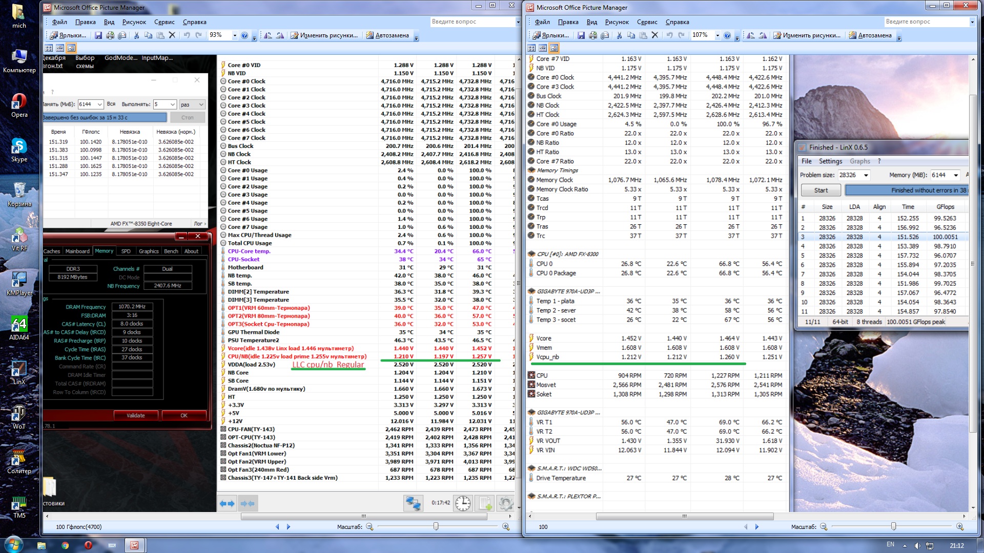Open the 93% zoom level dropdown
This screenshot has height=553, width=984.
(235, 35)
